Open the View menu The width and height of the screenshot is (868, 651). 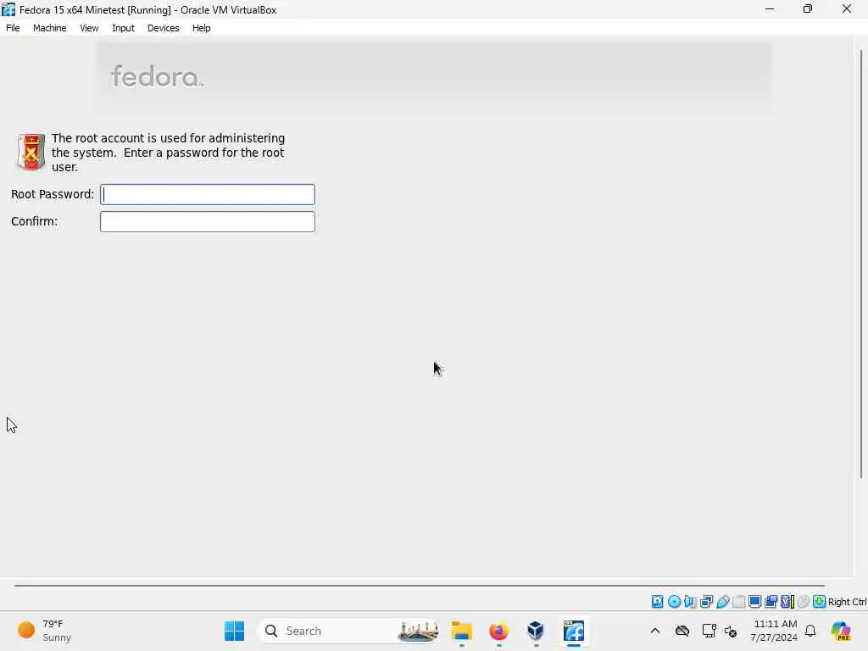(89, 28)
